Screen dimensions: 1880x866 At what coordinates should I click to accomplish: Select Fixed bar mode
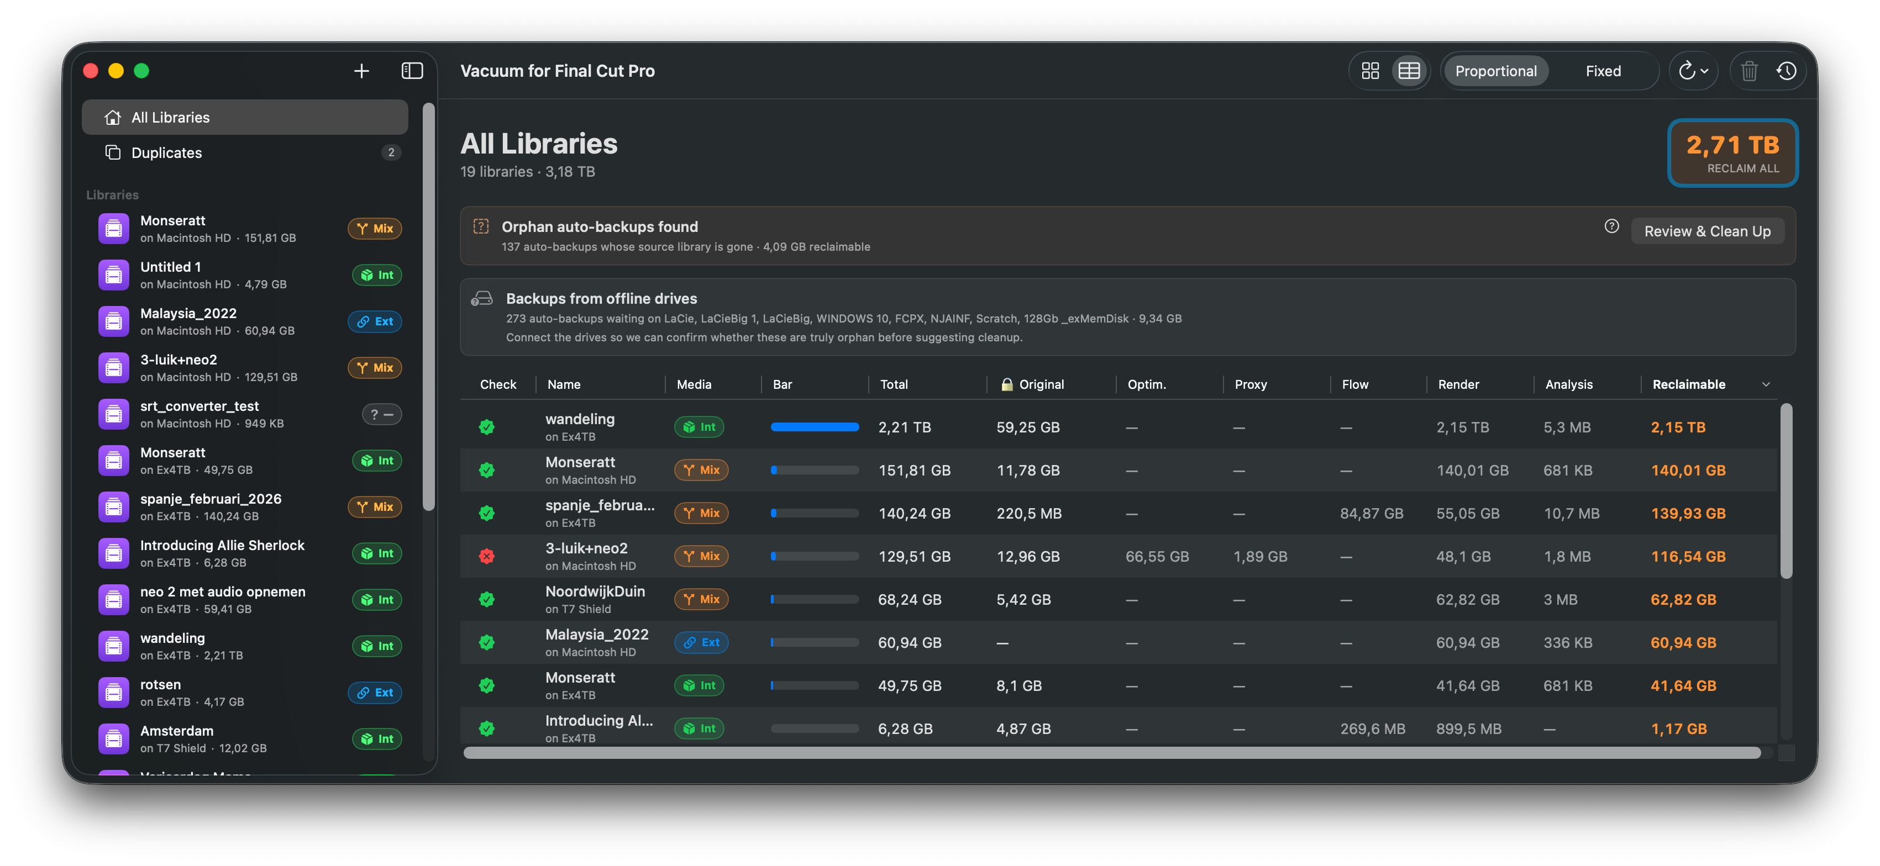[x=1603, y=71]
